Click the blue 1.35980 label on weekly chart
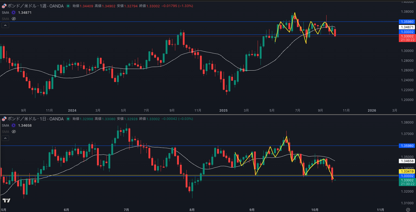416x212 pixels. pyautogui.click(x=407, y=22)
